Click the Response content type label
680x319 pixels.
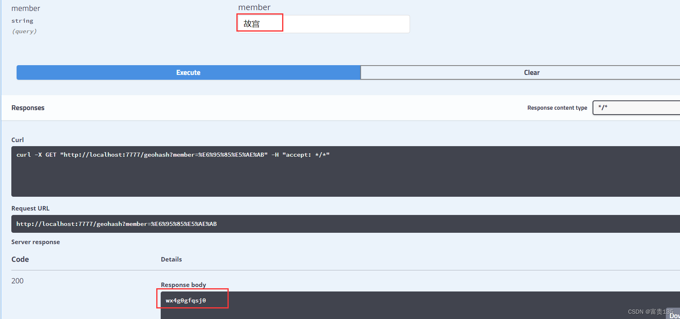(x=557, y=108)
